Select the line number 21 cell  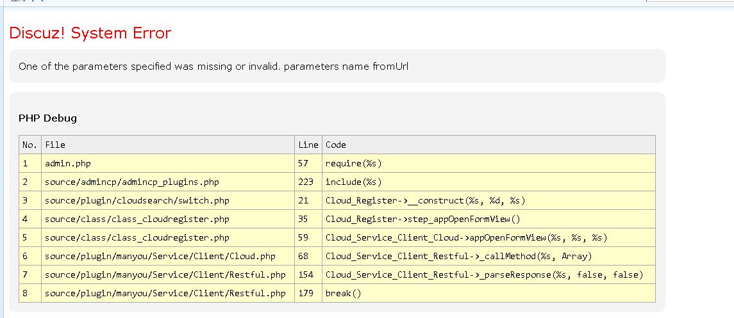(x=308, y=200)
